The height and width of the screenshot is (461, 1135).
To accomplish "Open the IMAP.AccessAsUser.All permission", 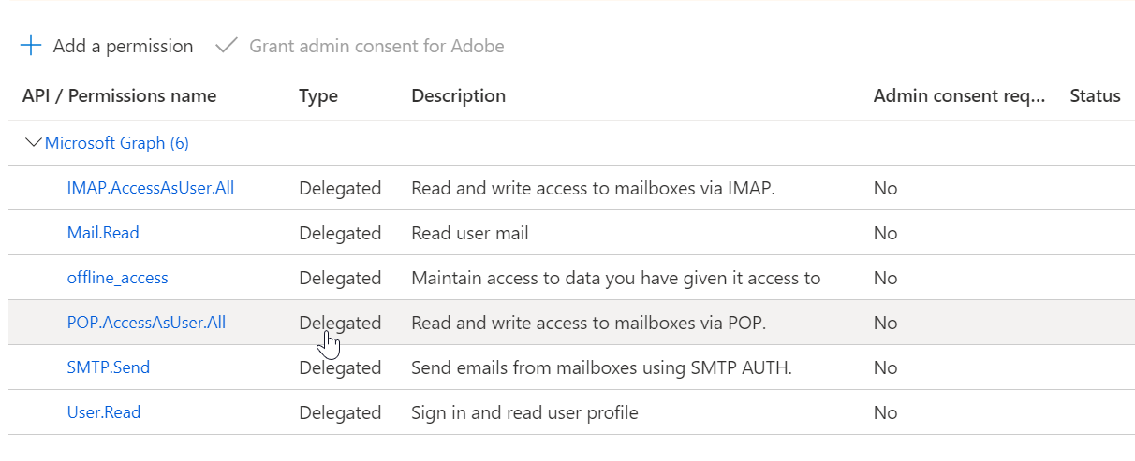I will [x=151, y=188].
